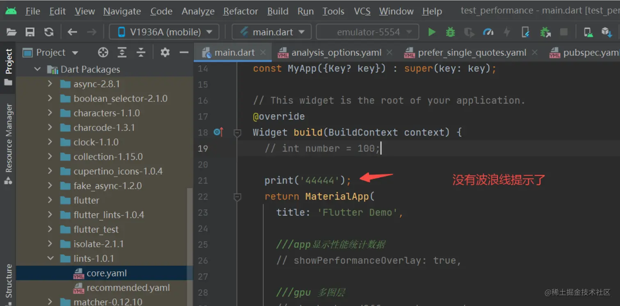This screenshot has width=620, height=306.
Task: Open the Project view selector dropdown
Action: click(x=50, y=52)
